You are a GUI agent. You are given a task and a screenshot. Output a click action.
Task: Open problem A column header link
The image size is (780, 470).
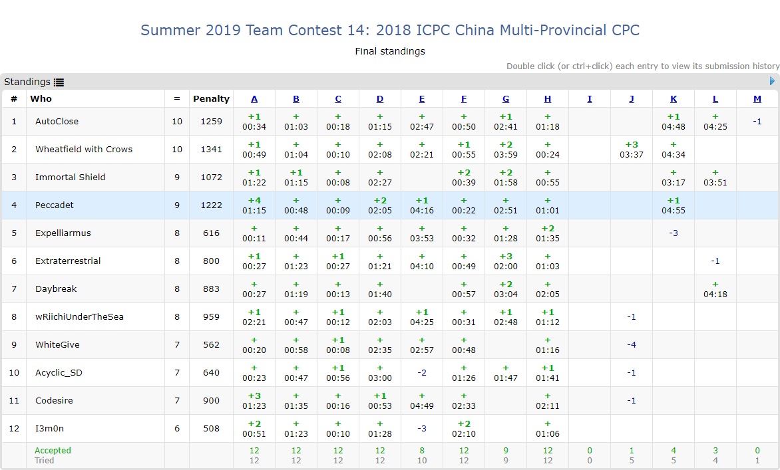[254, 99]
